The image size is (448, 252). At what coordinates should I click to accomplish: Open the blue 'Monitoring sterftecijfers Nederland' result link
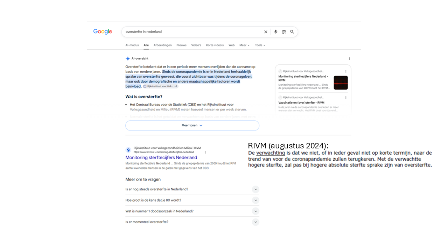(161, 157)
